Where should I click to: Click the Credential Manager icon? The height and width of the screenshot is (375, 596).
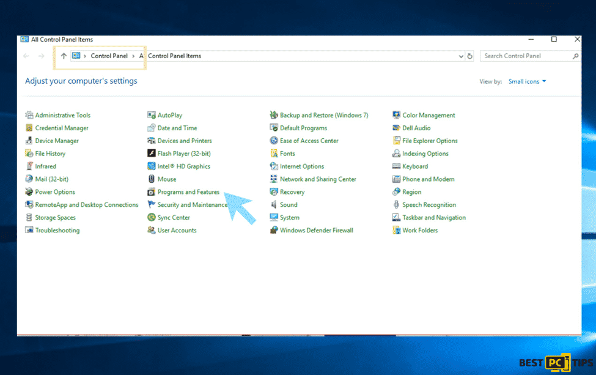(29, 128)
